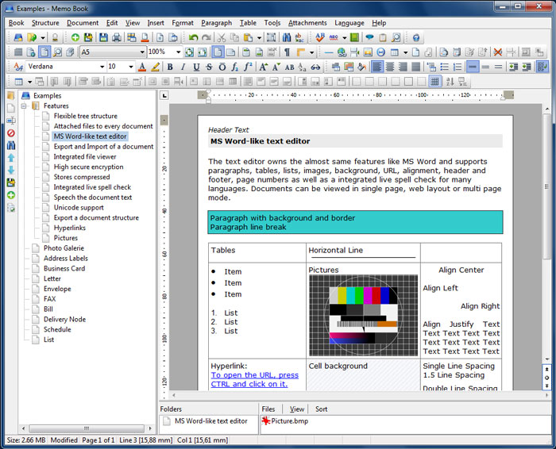Insert a picture with the image icon

click(368, 52)
